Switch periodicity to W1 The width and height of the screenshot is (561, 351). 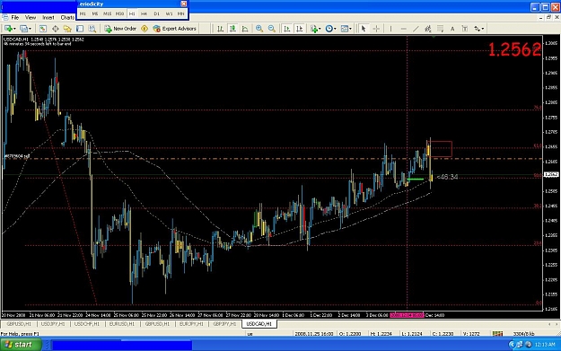(x=169, y=13)
